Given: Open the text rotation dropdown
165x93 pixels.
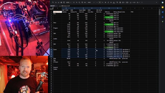Looking at the screenshot, I should pyautogui.click(x=138, y=2).
